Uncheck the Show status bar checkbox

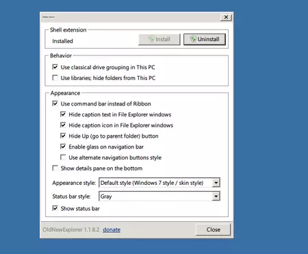55,208
